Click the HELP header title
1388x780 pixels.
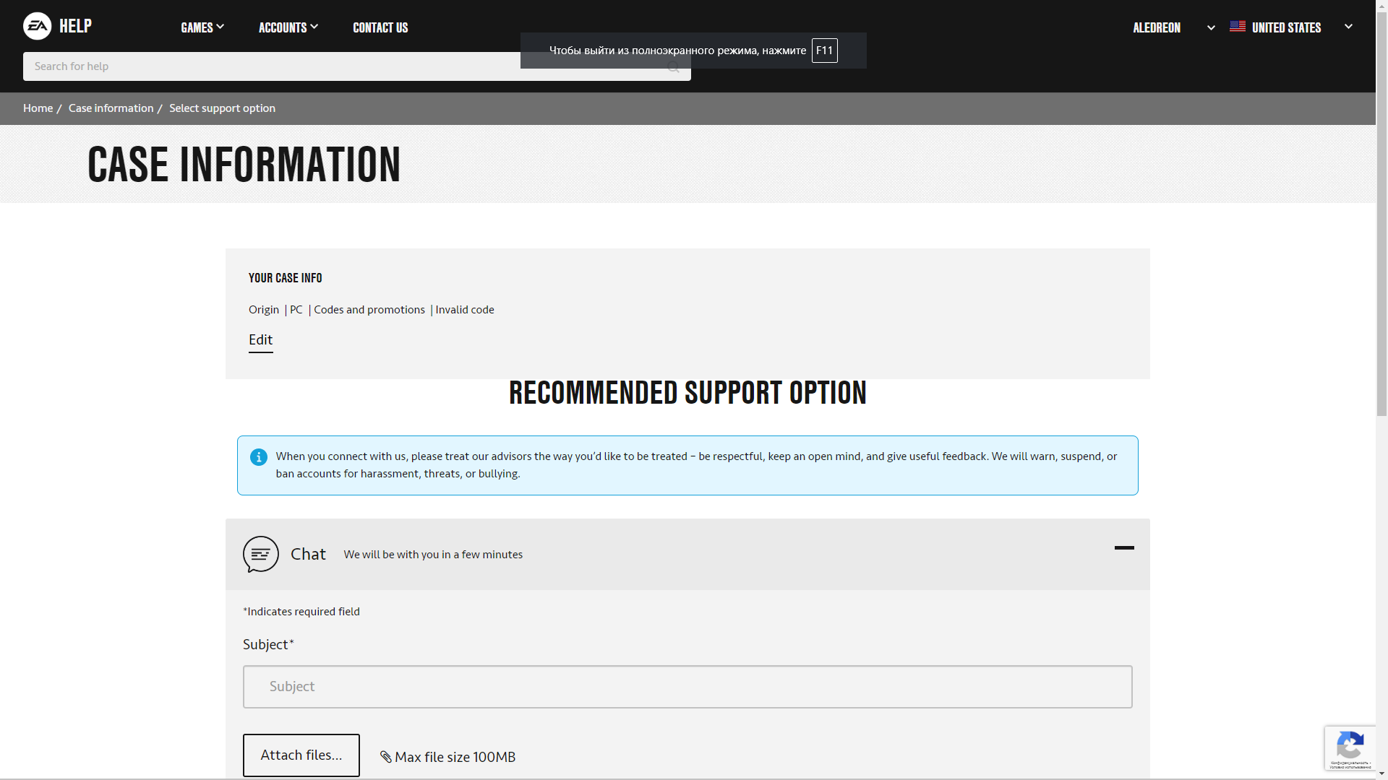(75, 27)
